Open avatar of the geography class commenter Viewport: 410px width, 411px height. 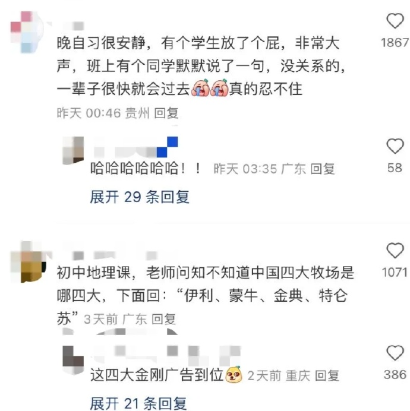(29, 261)
